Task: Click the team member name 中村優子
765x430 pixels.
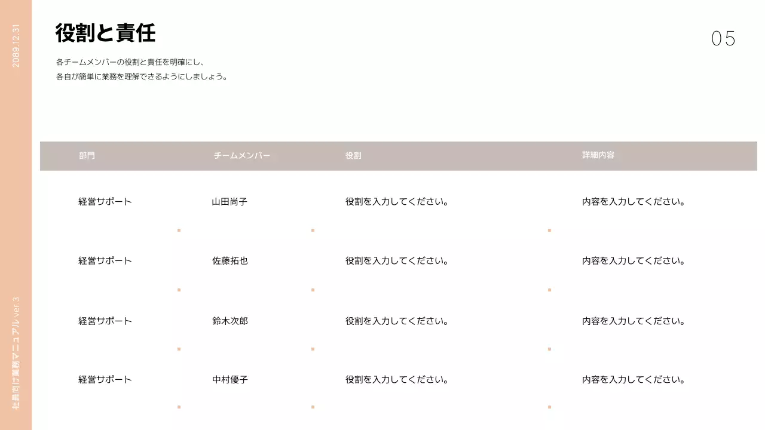Action: pos(229,380)
